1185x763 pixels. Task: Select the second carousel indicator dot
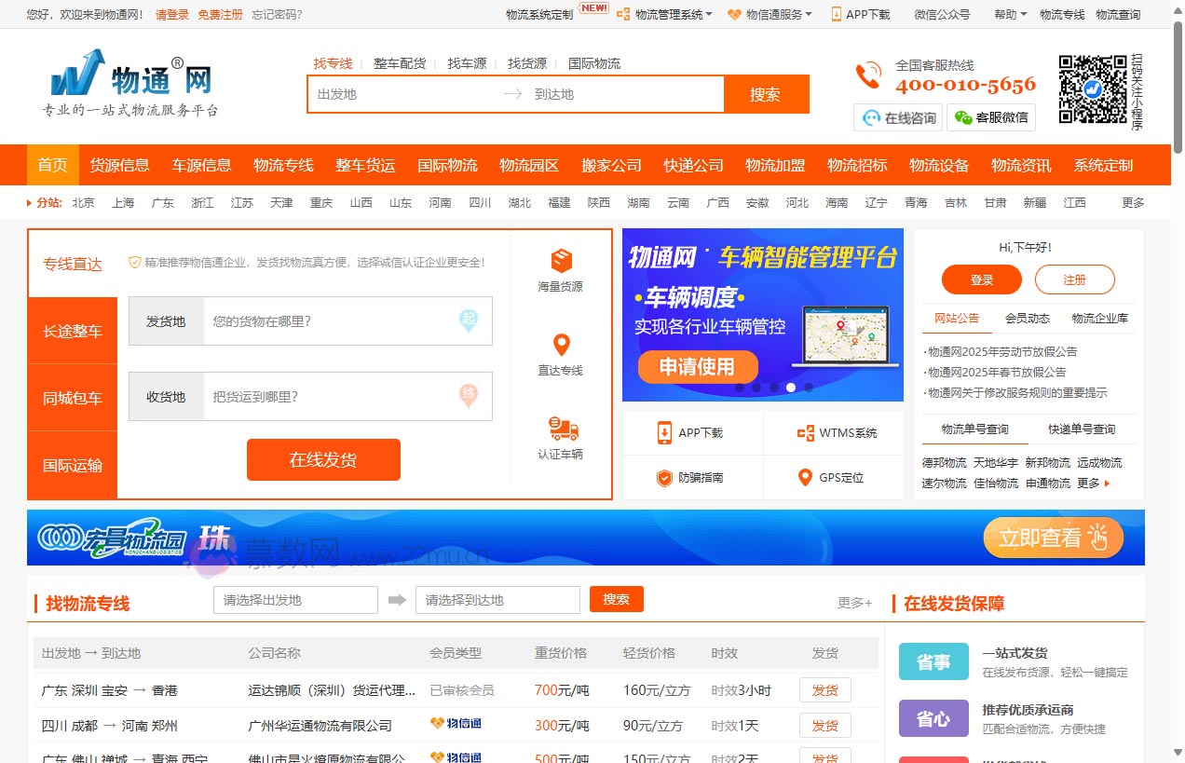click(x=757, y=388)
